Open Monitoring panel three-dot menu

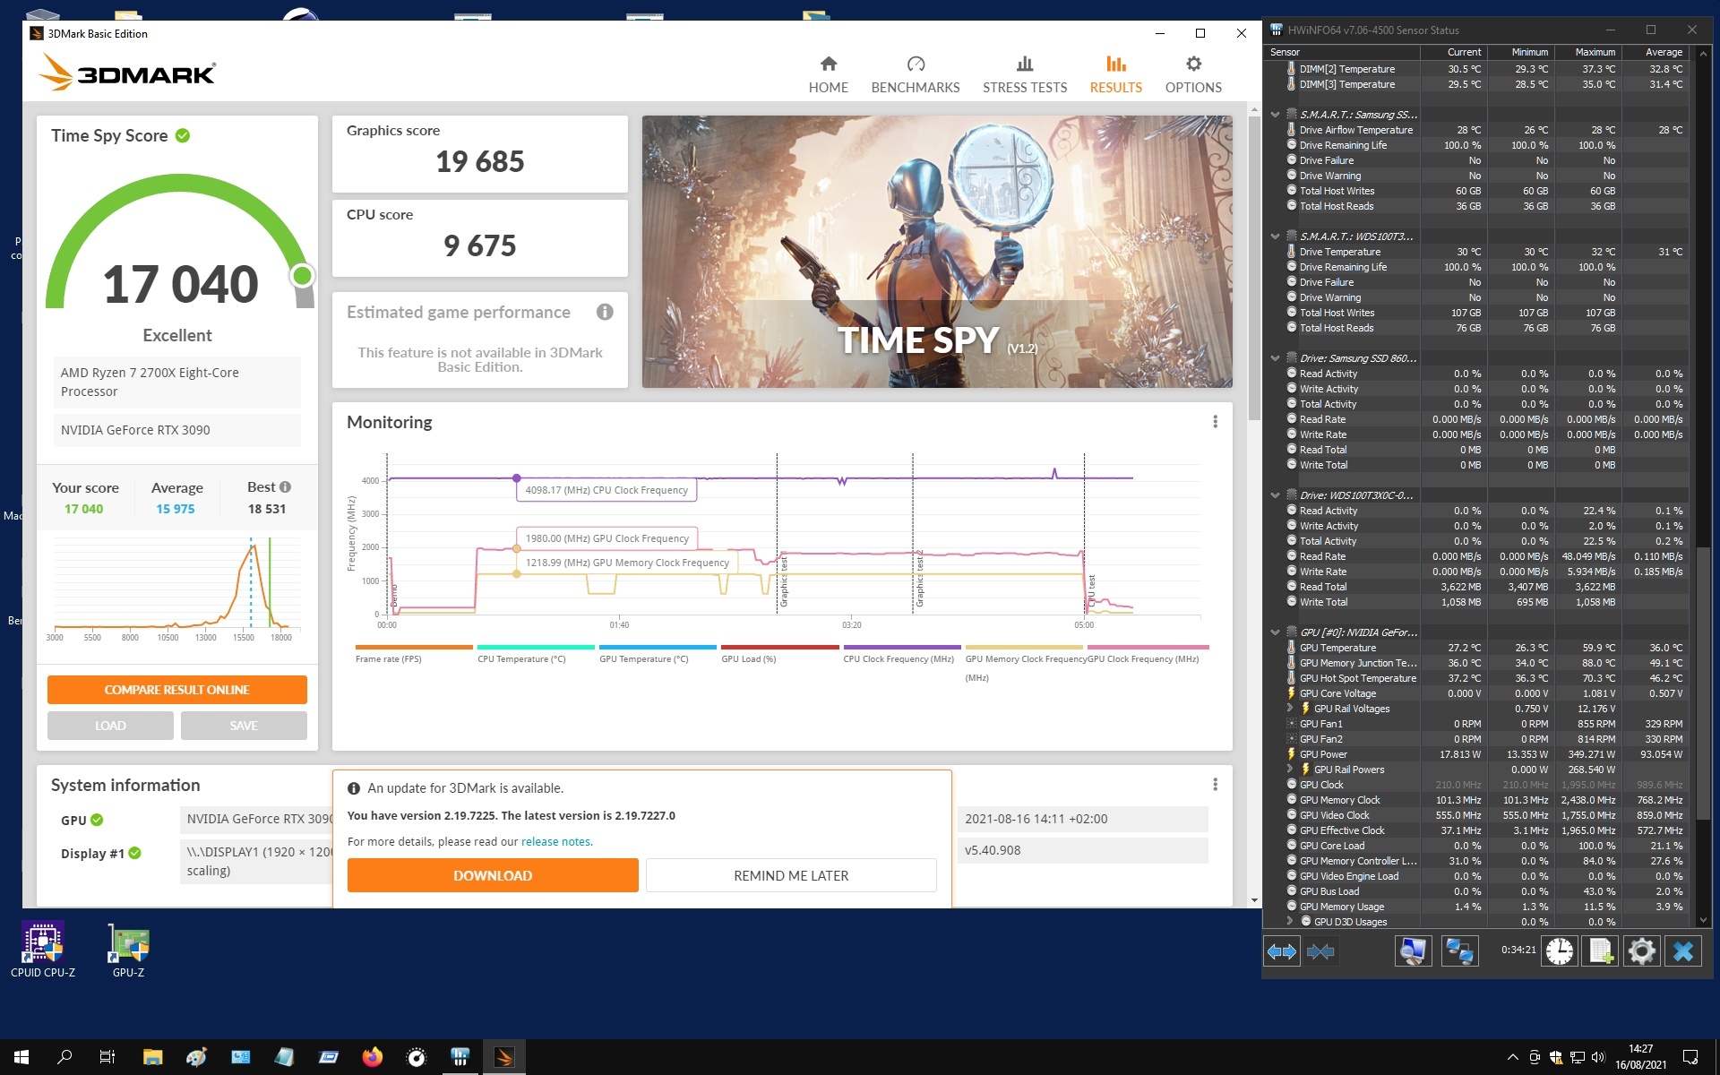(x=1215, y=422)
